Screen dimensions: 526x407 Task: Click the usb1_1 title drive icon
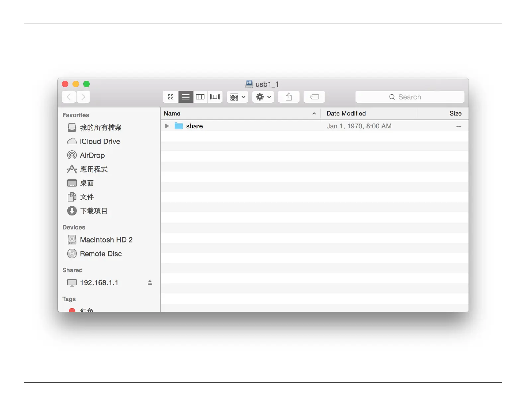249,84
